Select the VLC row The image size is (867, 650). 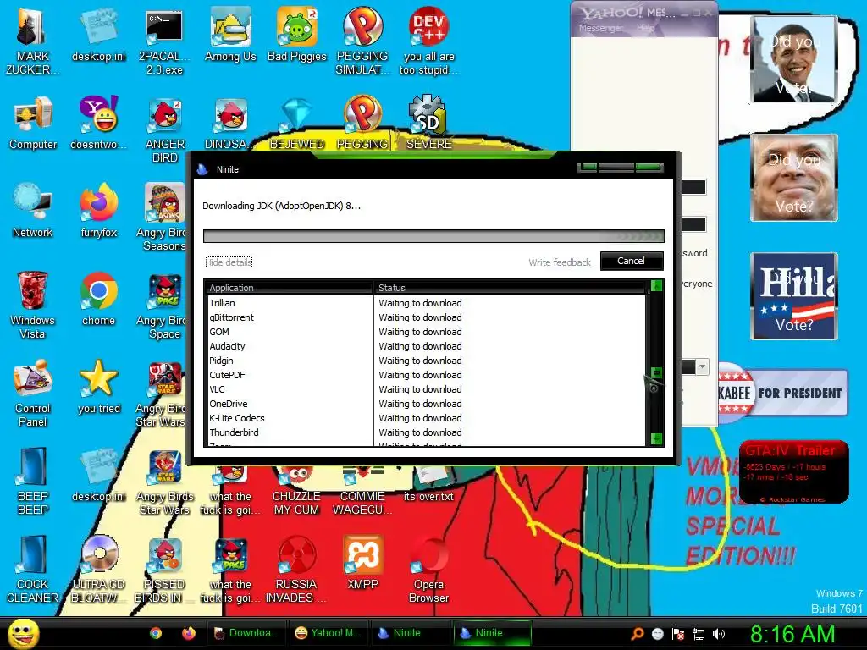tap(425, 389)
